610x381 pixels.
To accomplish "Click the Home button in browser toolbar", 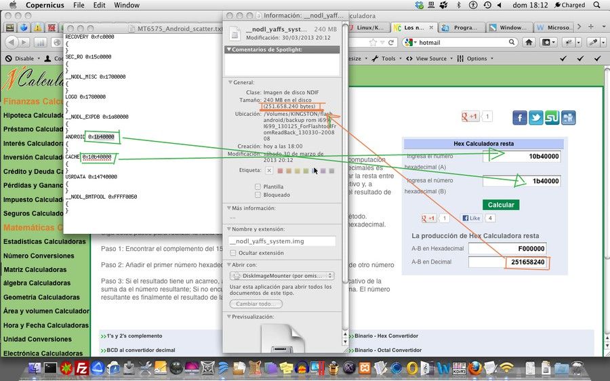I will (529, 43).
